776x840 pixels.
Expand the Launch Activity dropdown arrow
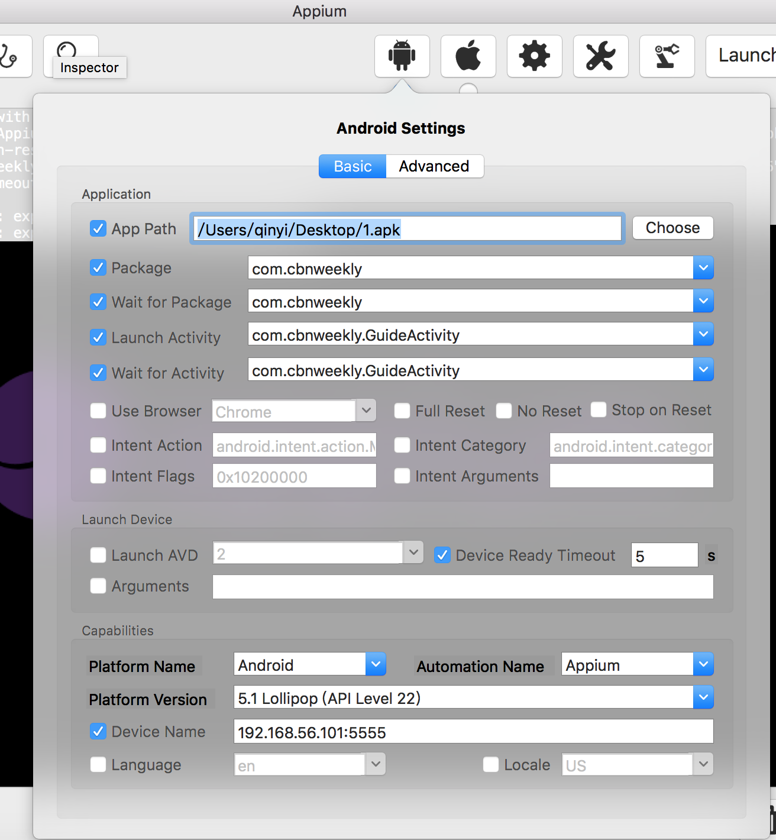(703, 334)
